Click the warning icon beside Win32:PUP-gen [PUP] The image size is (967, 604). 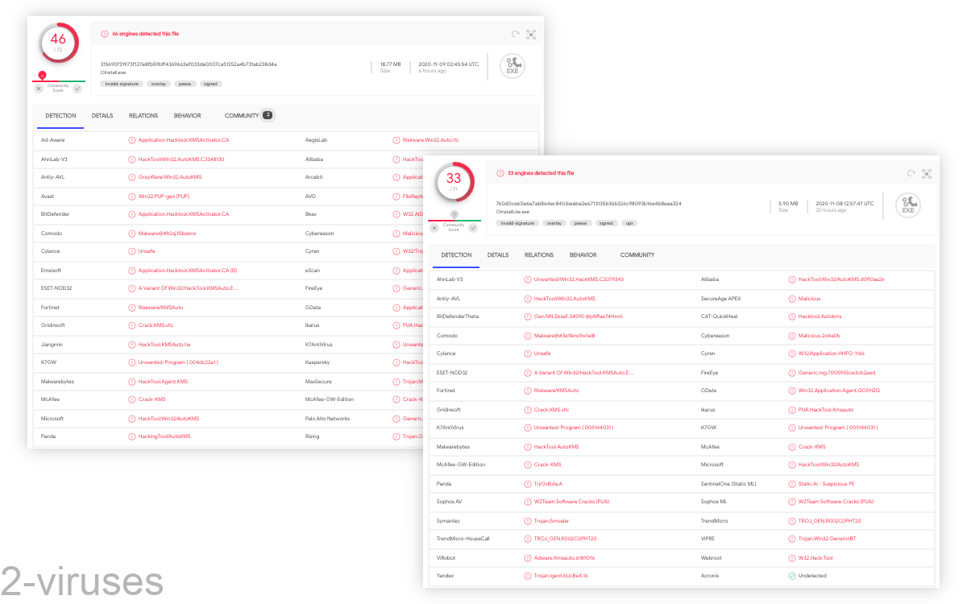pos(132,196)
